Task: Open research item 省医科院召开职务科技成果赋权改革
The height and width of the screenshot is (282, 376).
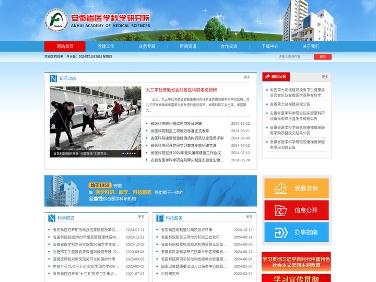Action: tap(86, 230)
